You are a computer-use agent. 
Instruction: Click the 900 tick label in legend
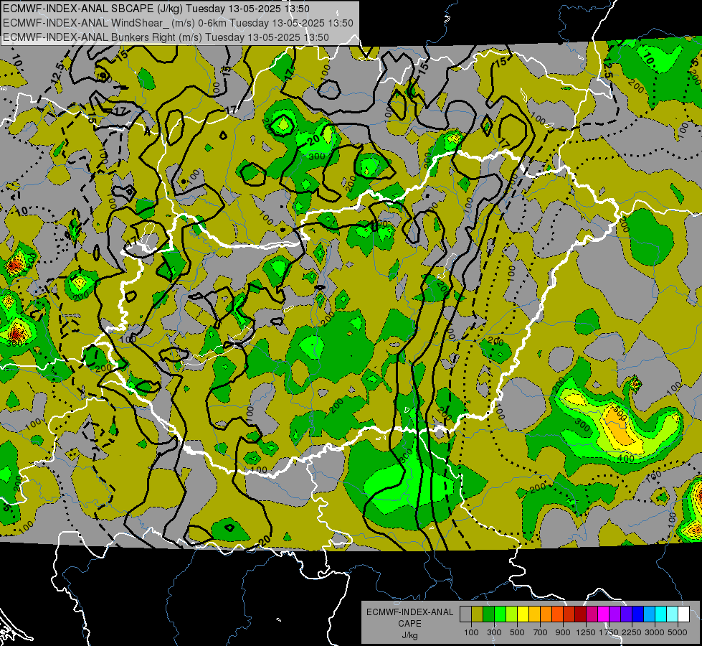pyautogui.click(x=563, y=632)
